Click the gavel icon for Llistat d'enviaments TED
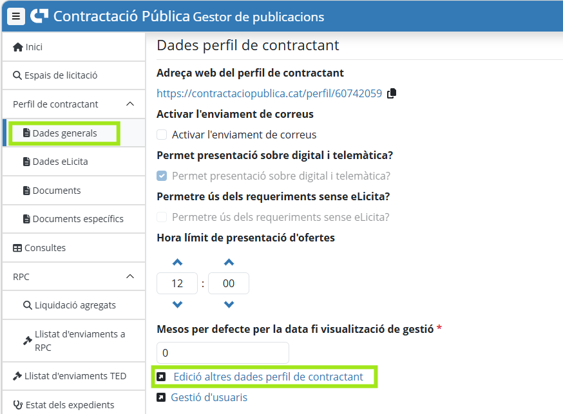 coord(17,376)
